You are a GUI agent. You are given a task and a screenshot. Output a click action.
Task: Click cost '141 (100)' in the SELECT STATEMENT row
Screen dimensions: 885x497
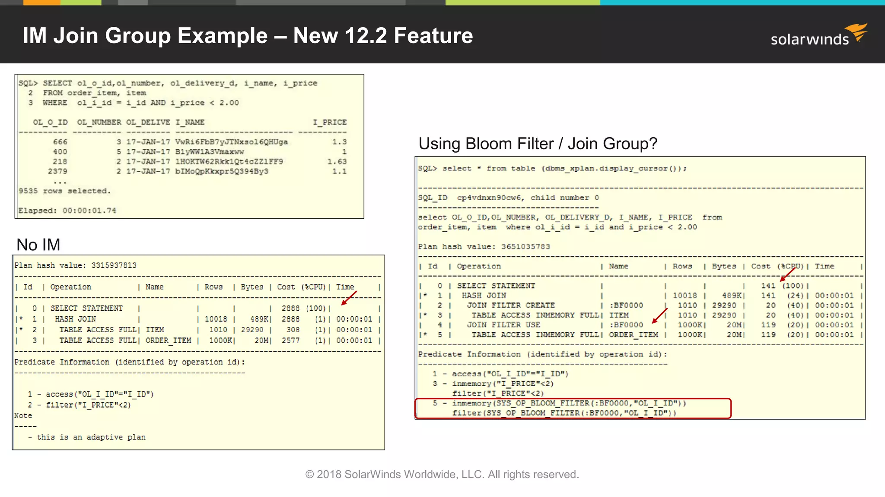coord(782,286)
